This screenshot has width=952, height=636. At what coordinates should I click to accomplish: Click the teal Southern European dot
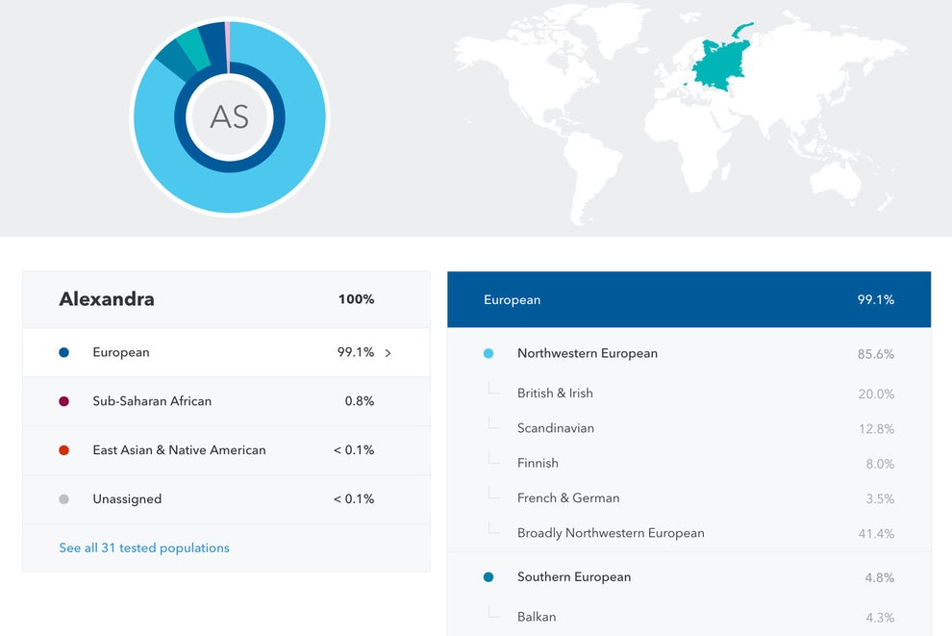(489, 577)
